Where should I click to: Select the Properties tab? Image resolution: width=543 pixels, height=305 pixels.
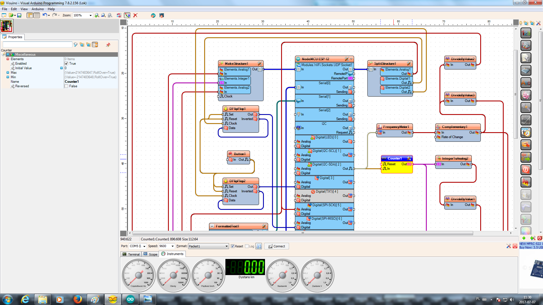(x=12, y=37)
